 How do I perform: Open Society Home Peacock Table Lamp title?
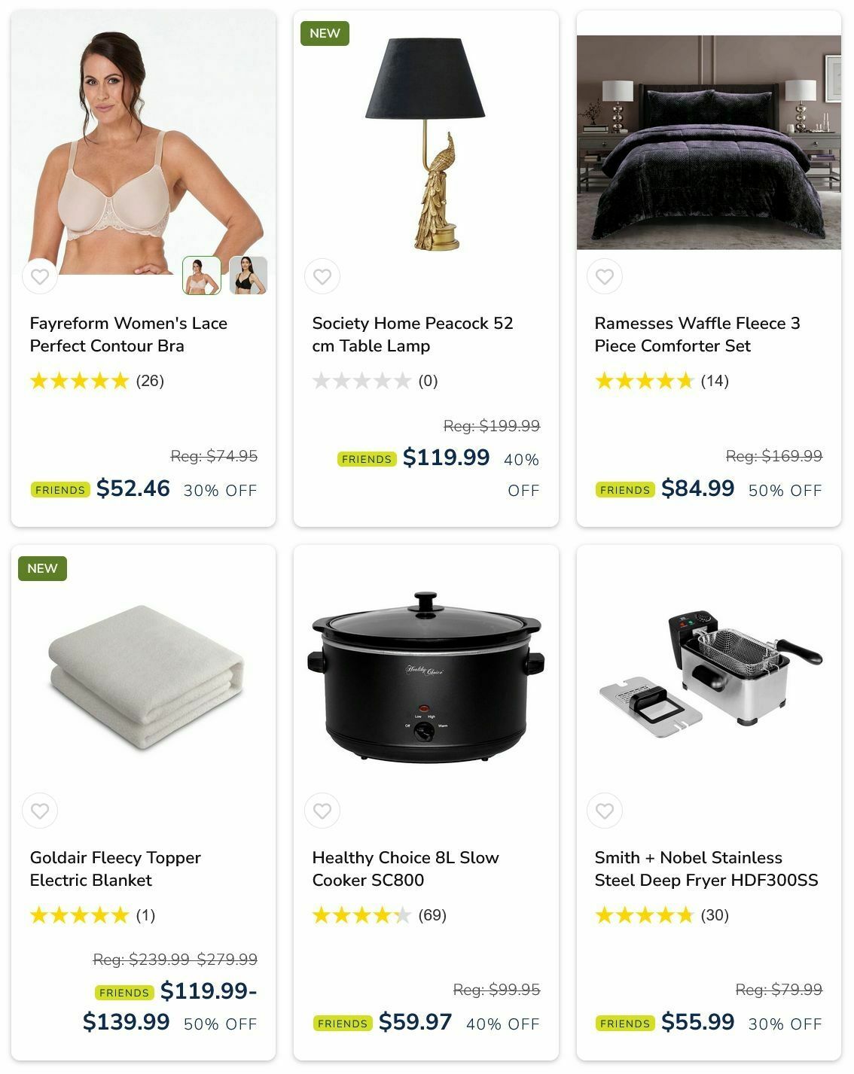pos(413,334)
